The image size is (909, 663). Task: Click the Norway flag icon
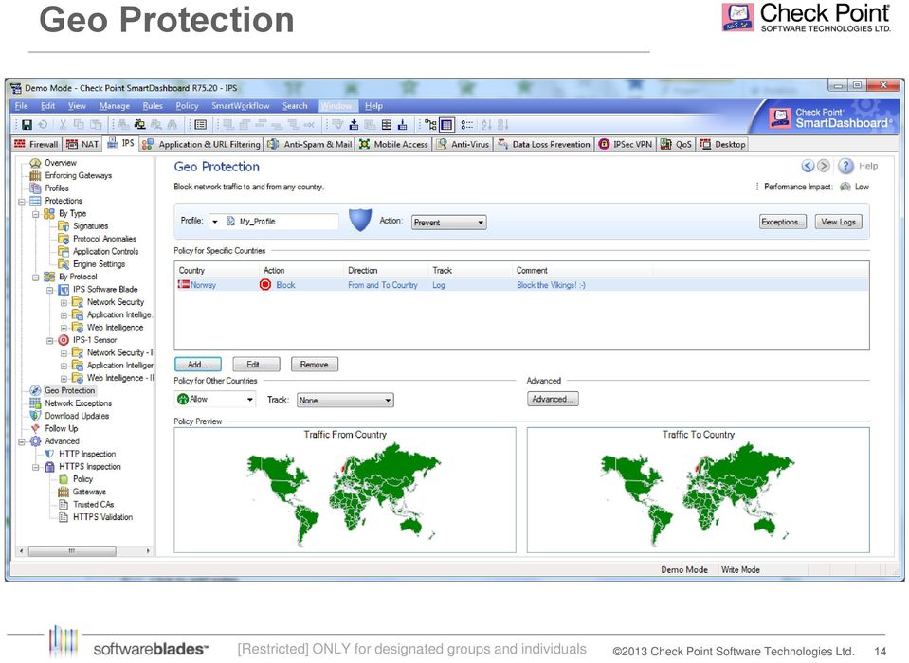point(184,284)
